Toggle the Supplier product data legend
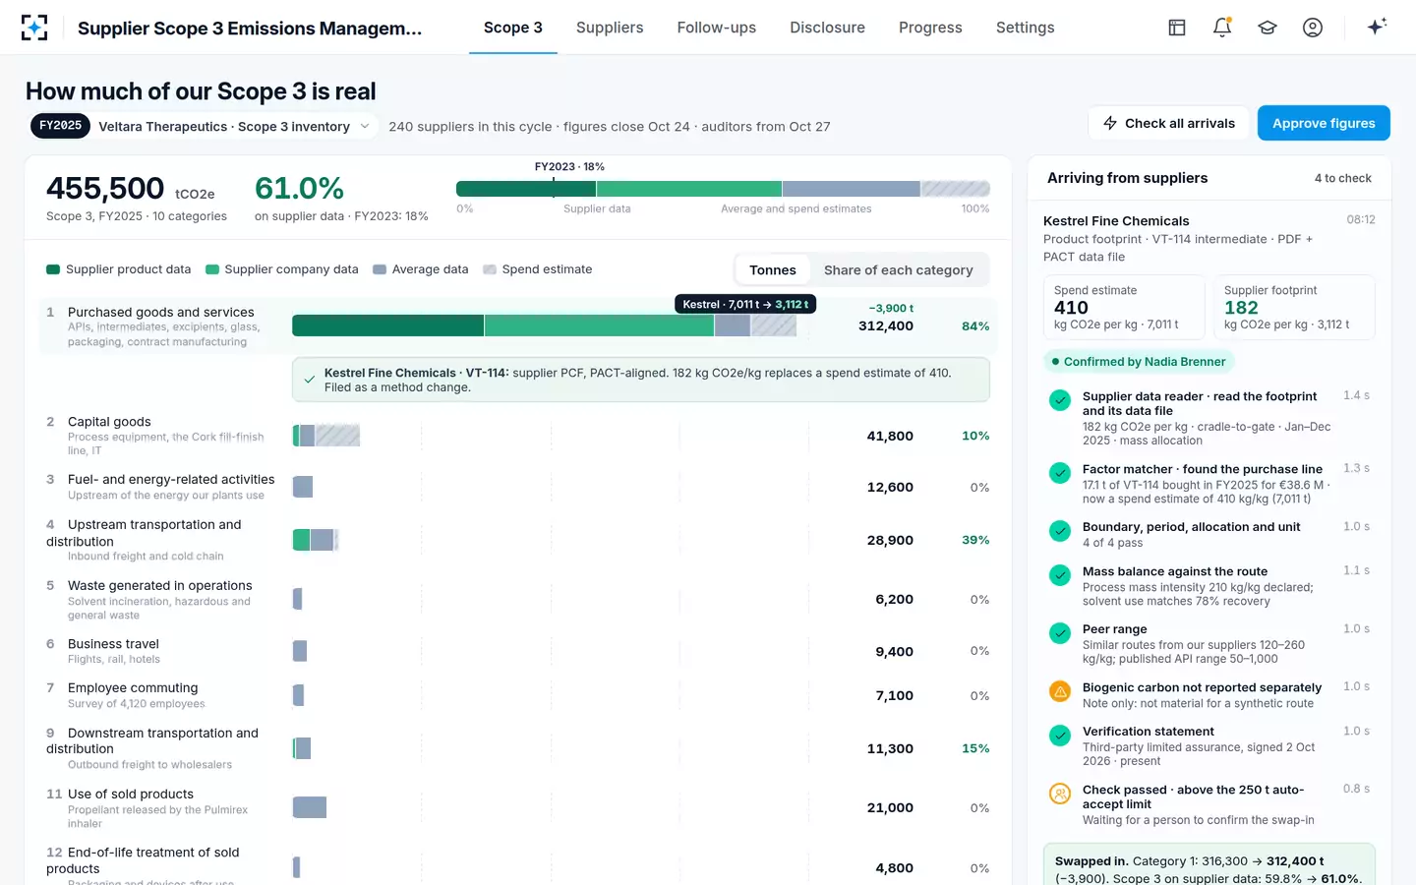Image resolution: width=1416 pixels, height=885 pixels. tap(119, 269)
